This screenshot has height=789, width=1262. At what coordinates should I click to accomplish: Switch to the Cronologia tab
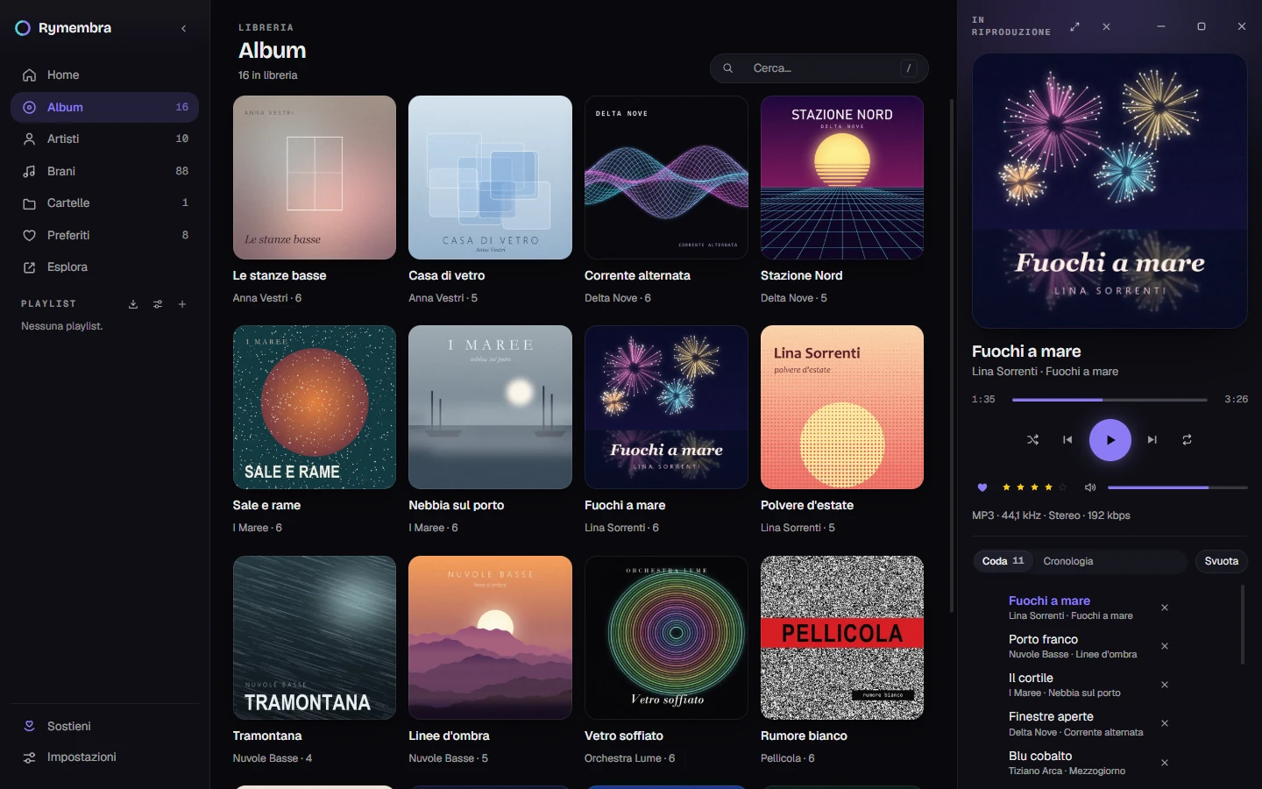pyautogui.click(x=1068, y=561)
